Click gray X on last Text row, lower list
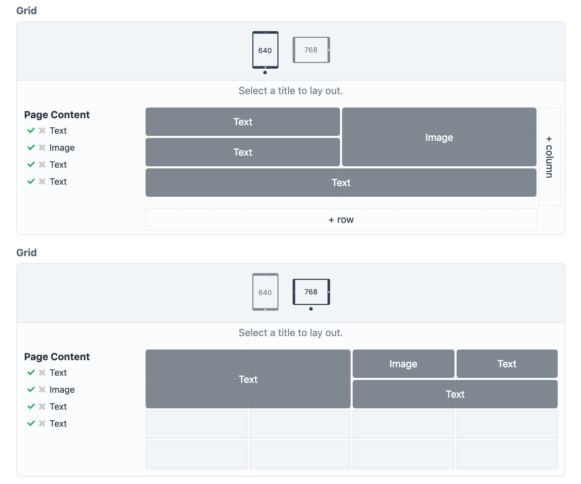581x484 pixels. coord(42,423)
